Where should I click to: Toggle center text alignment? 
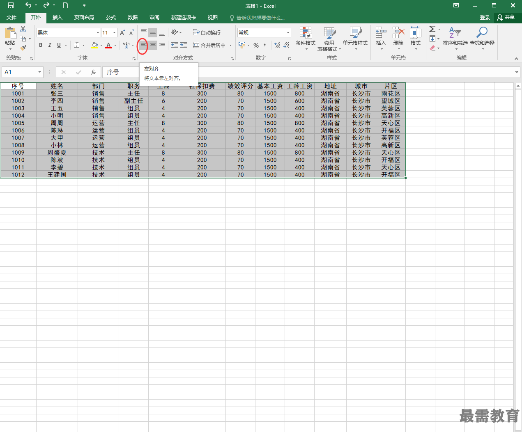[x=153, y=45]
